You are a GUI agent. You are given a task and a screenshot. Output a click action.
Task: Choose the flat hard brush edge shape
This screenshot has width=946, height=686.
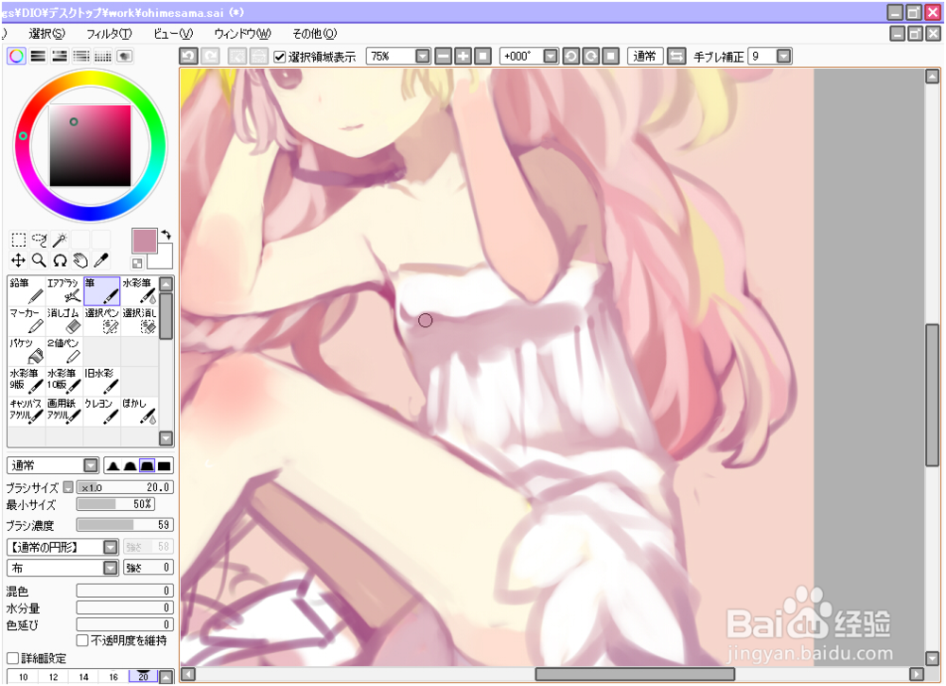(164, 466)
